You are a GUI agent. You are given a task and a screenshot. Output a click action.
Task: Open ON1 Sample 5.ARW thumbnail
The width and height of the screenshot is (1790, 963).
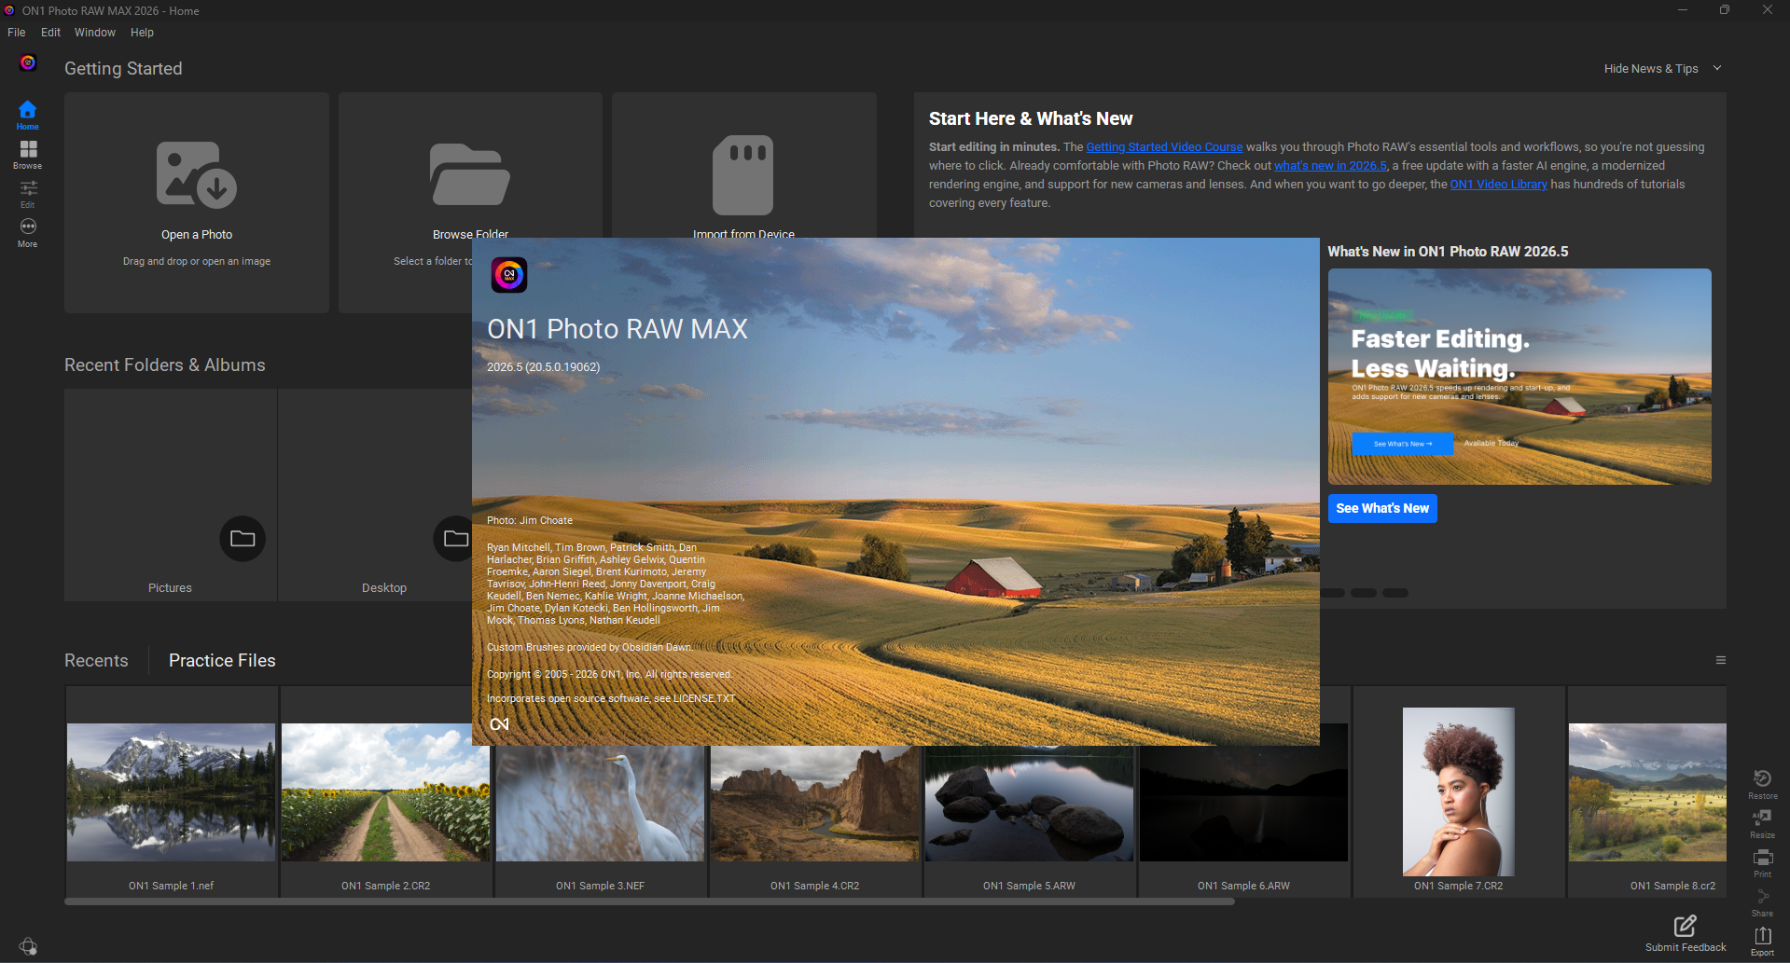tap(1030, 804)
